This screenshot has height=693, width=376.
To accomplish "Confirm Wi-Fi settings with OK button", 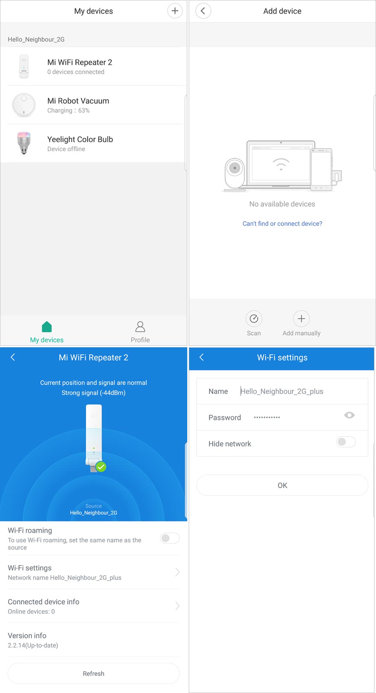I will pos(282,485).
